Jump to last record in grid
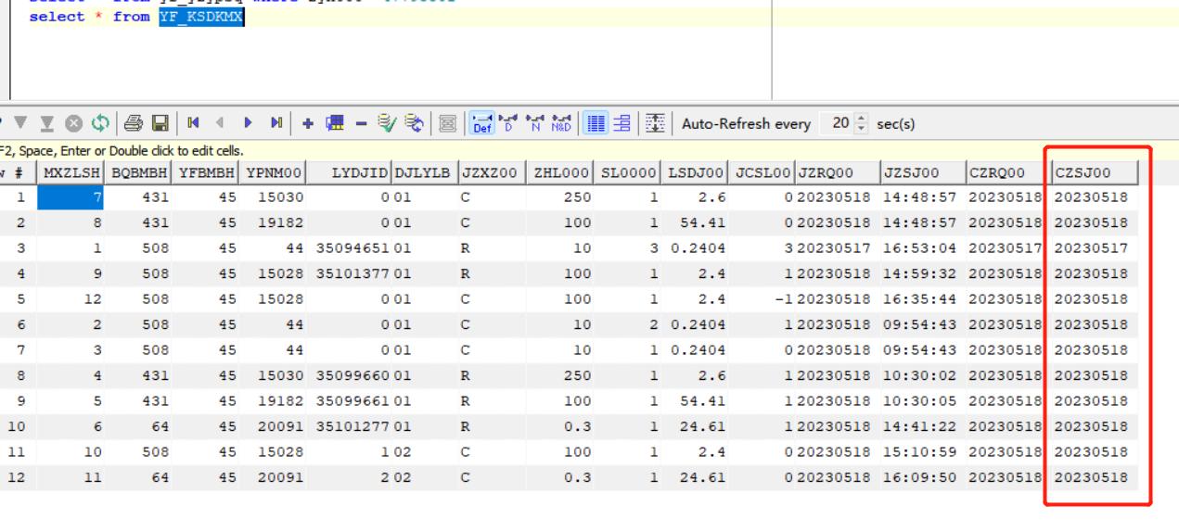 click(x=276, y=124)
